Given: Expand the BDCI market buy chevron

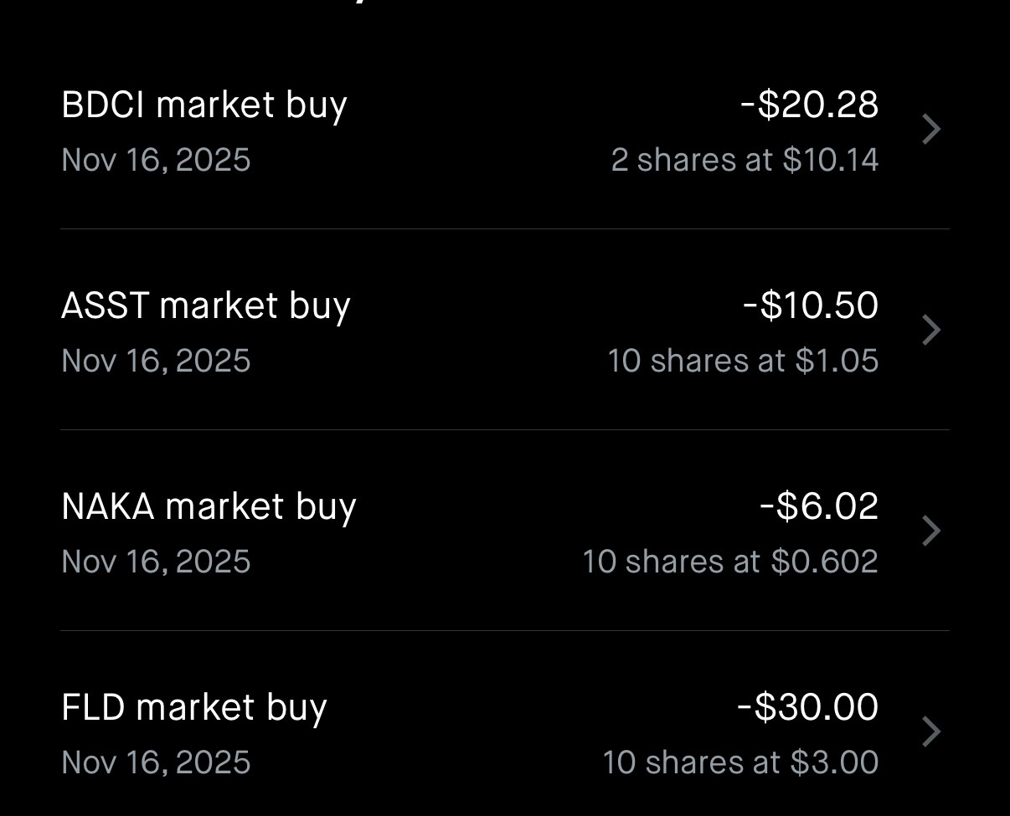Looking at the screenshot, I should [x=931, y=130].
